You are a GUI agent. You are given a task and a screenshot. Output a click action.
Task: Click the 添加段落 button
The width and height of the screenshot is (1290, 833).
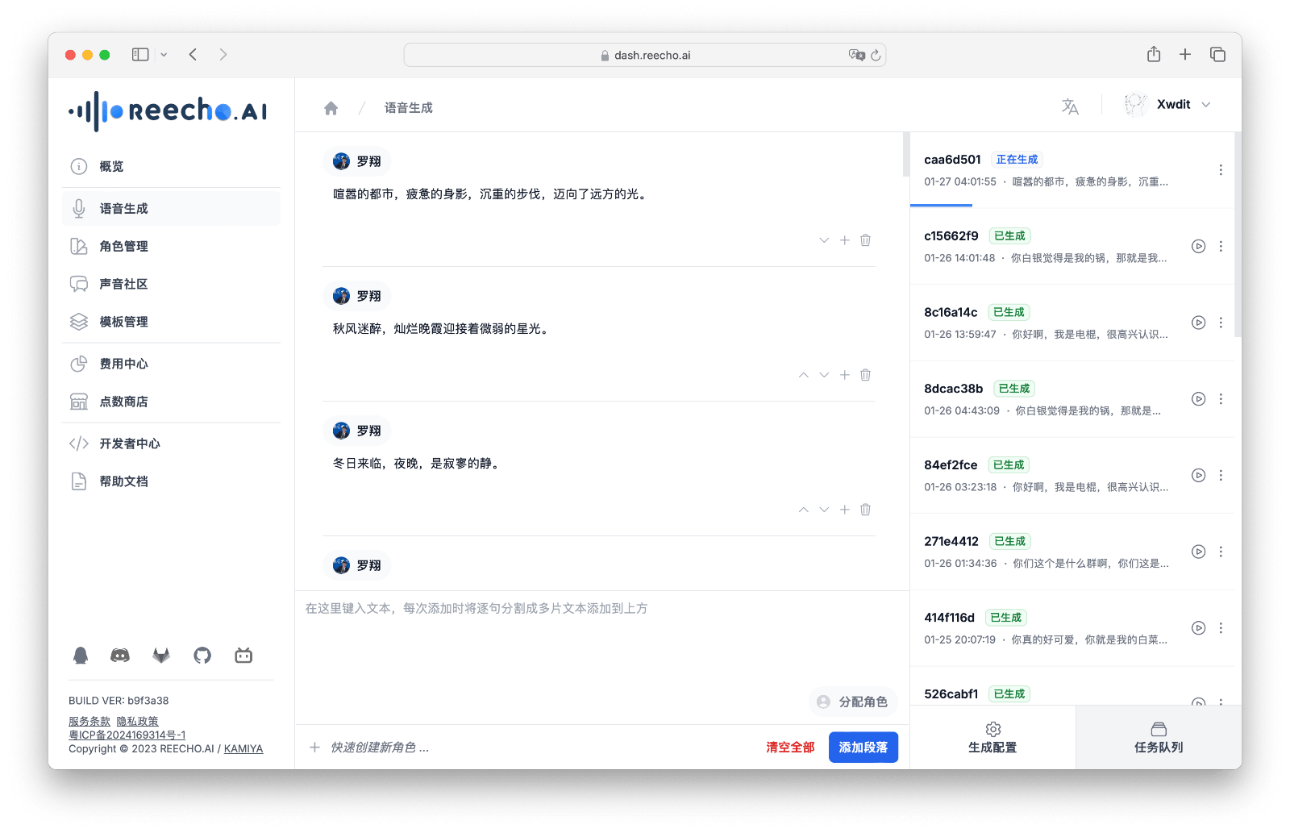pyautogui.click(x=863, y=747)
